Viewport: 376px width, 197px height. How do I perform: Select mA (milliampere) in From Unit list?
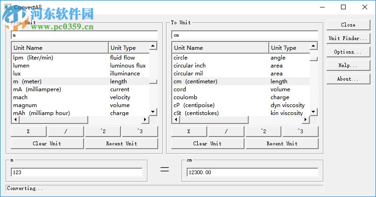[80, 89]
